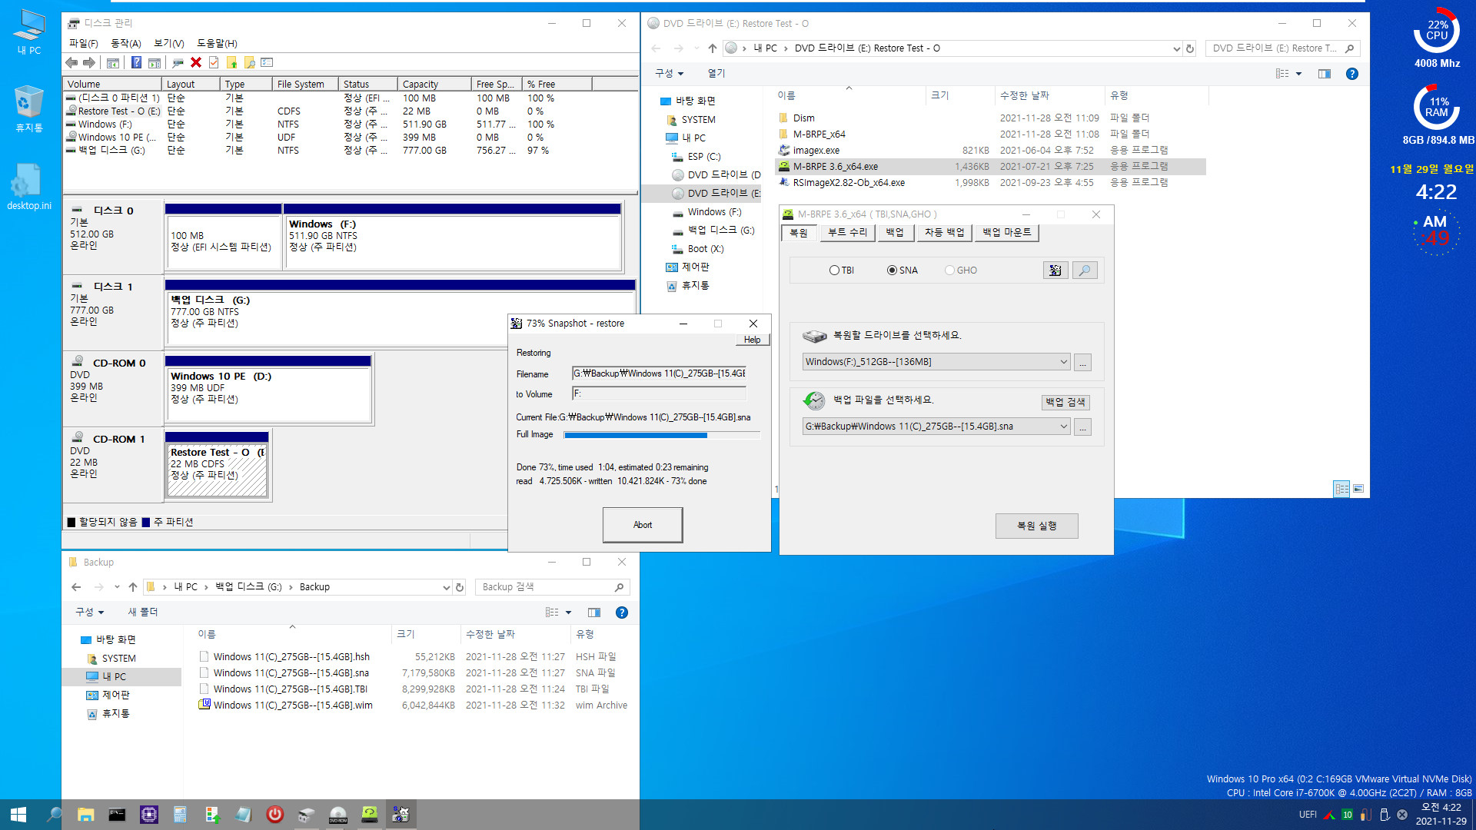1476x830 pixels.
Task: Click the green M-BRPE drive icon on taskbar
Action: pos(370,815)
